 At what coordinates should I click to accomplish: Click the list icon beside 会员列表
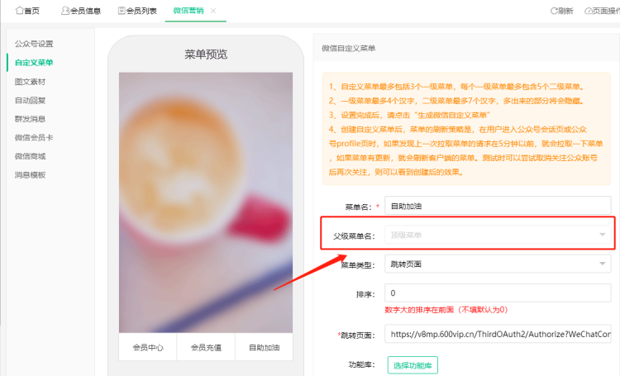(x=122, y=11)
